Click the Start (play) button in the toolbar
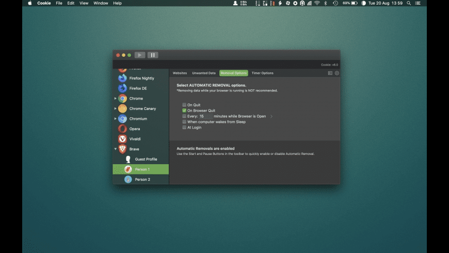This screenshot has width=449, height=253. point(140,55)
